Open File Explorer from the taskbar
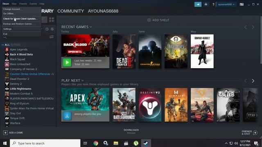The image size is (262, 147). 116,143
